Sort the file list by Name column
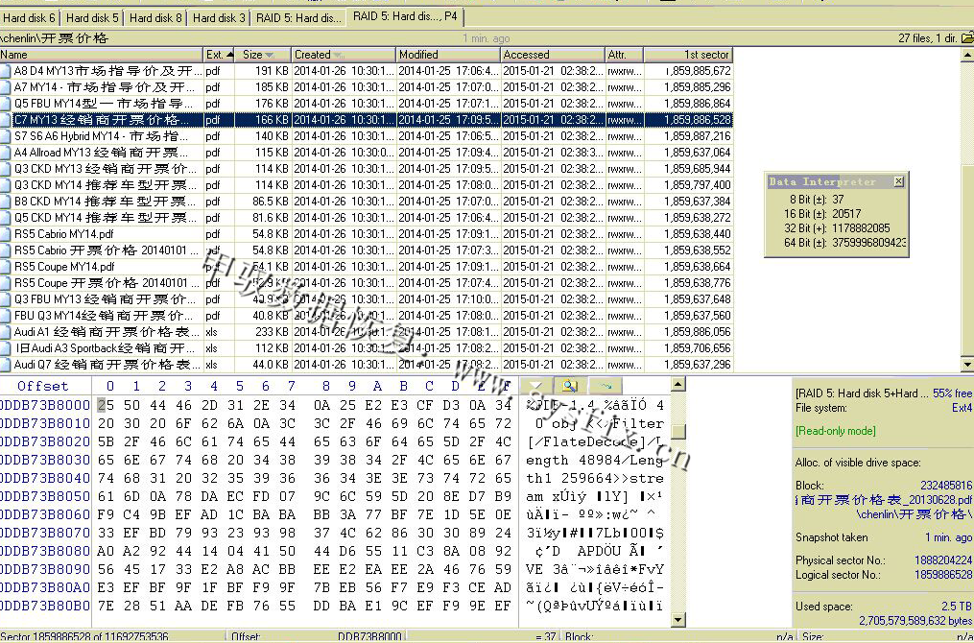Image resolution: width=974 pixels, height=643 pixels. click(102, 55)
